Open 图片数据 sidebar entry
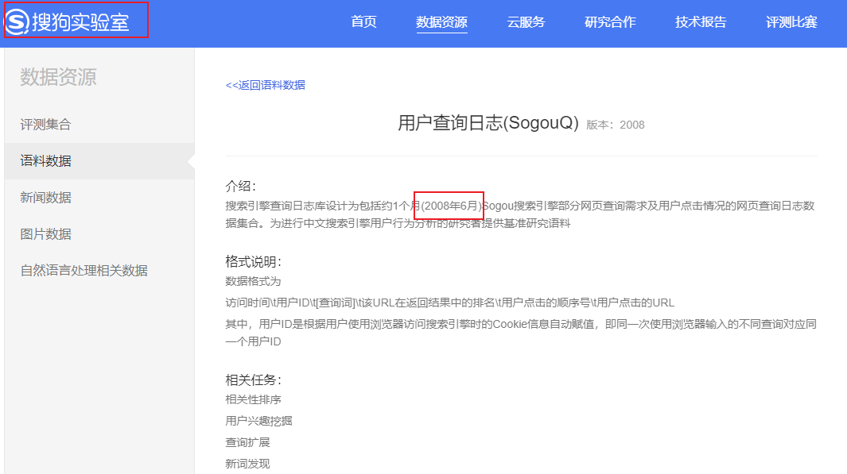847x474 pixels. [x=46, y=234]
